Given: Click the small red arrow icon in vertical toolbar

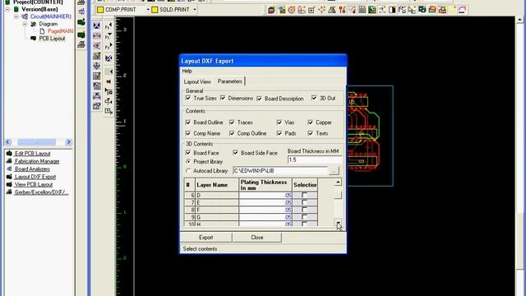Looking at the screenshot, I should 108,81.
